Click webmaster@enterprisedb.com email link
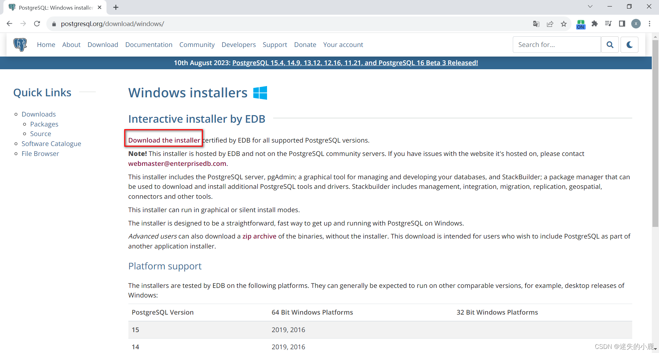The width and height of the screenshot is (659, 353). (x=177, y=163)
